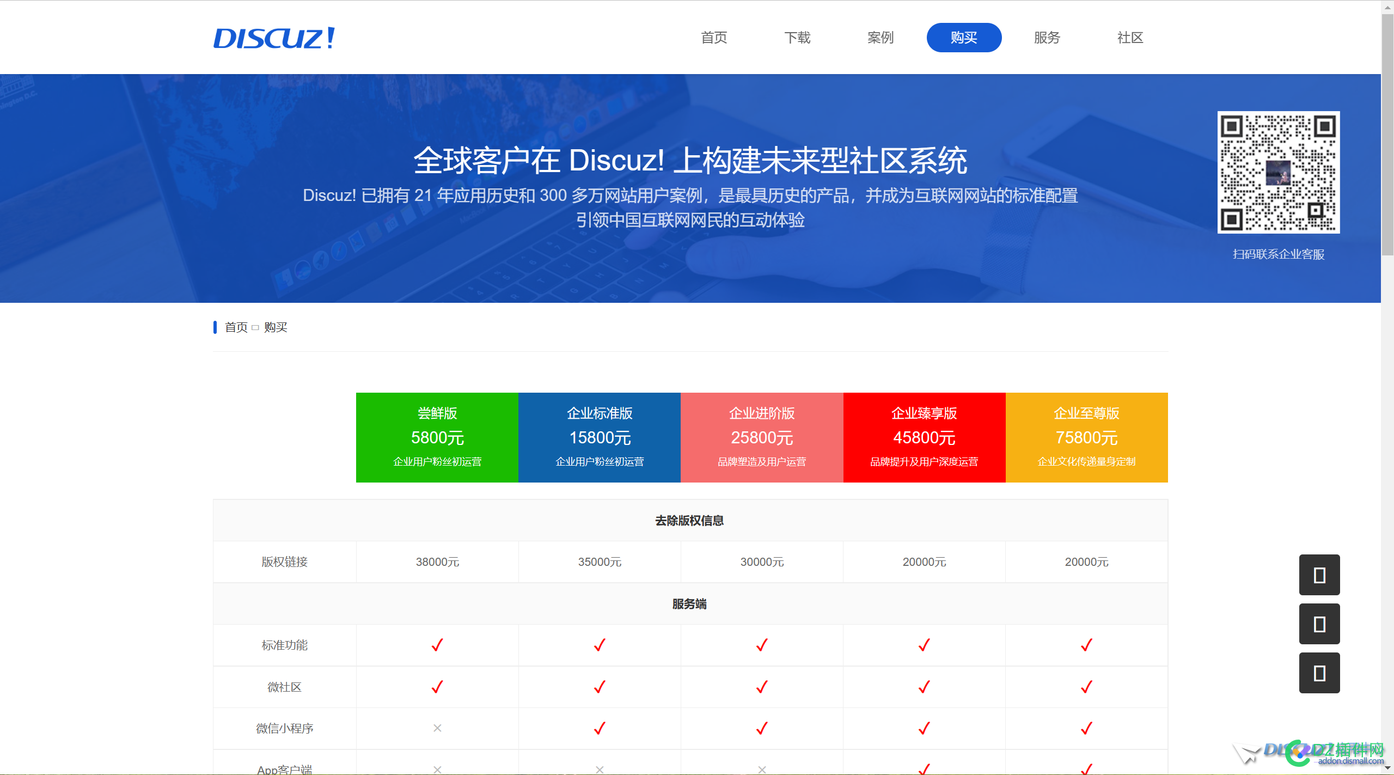This screenshot has height=775, width=1394.
Task: Click 微信小程序 checkmark under 企业标准版
Action: coord(600,728)
